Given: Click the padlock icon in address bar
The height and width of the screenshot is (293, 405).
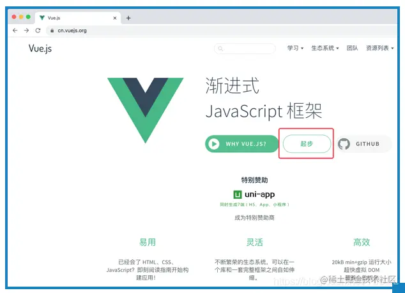Looking at the screenshot, I should tap(52, 31).
